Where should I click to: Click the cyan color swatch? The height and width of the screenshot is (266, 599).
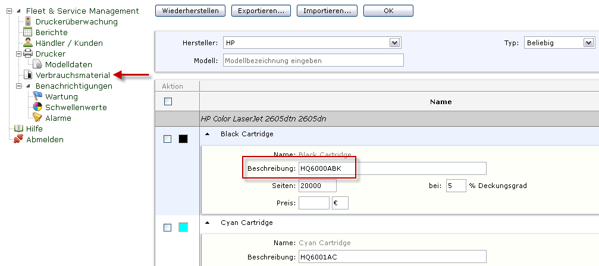(183, 227)
